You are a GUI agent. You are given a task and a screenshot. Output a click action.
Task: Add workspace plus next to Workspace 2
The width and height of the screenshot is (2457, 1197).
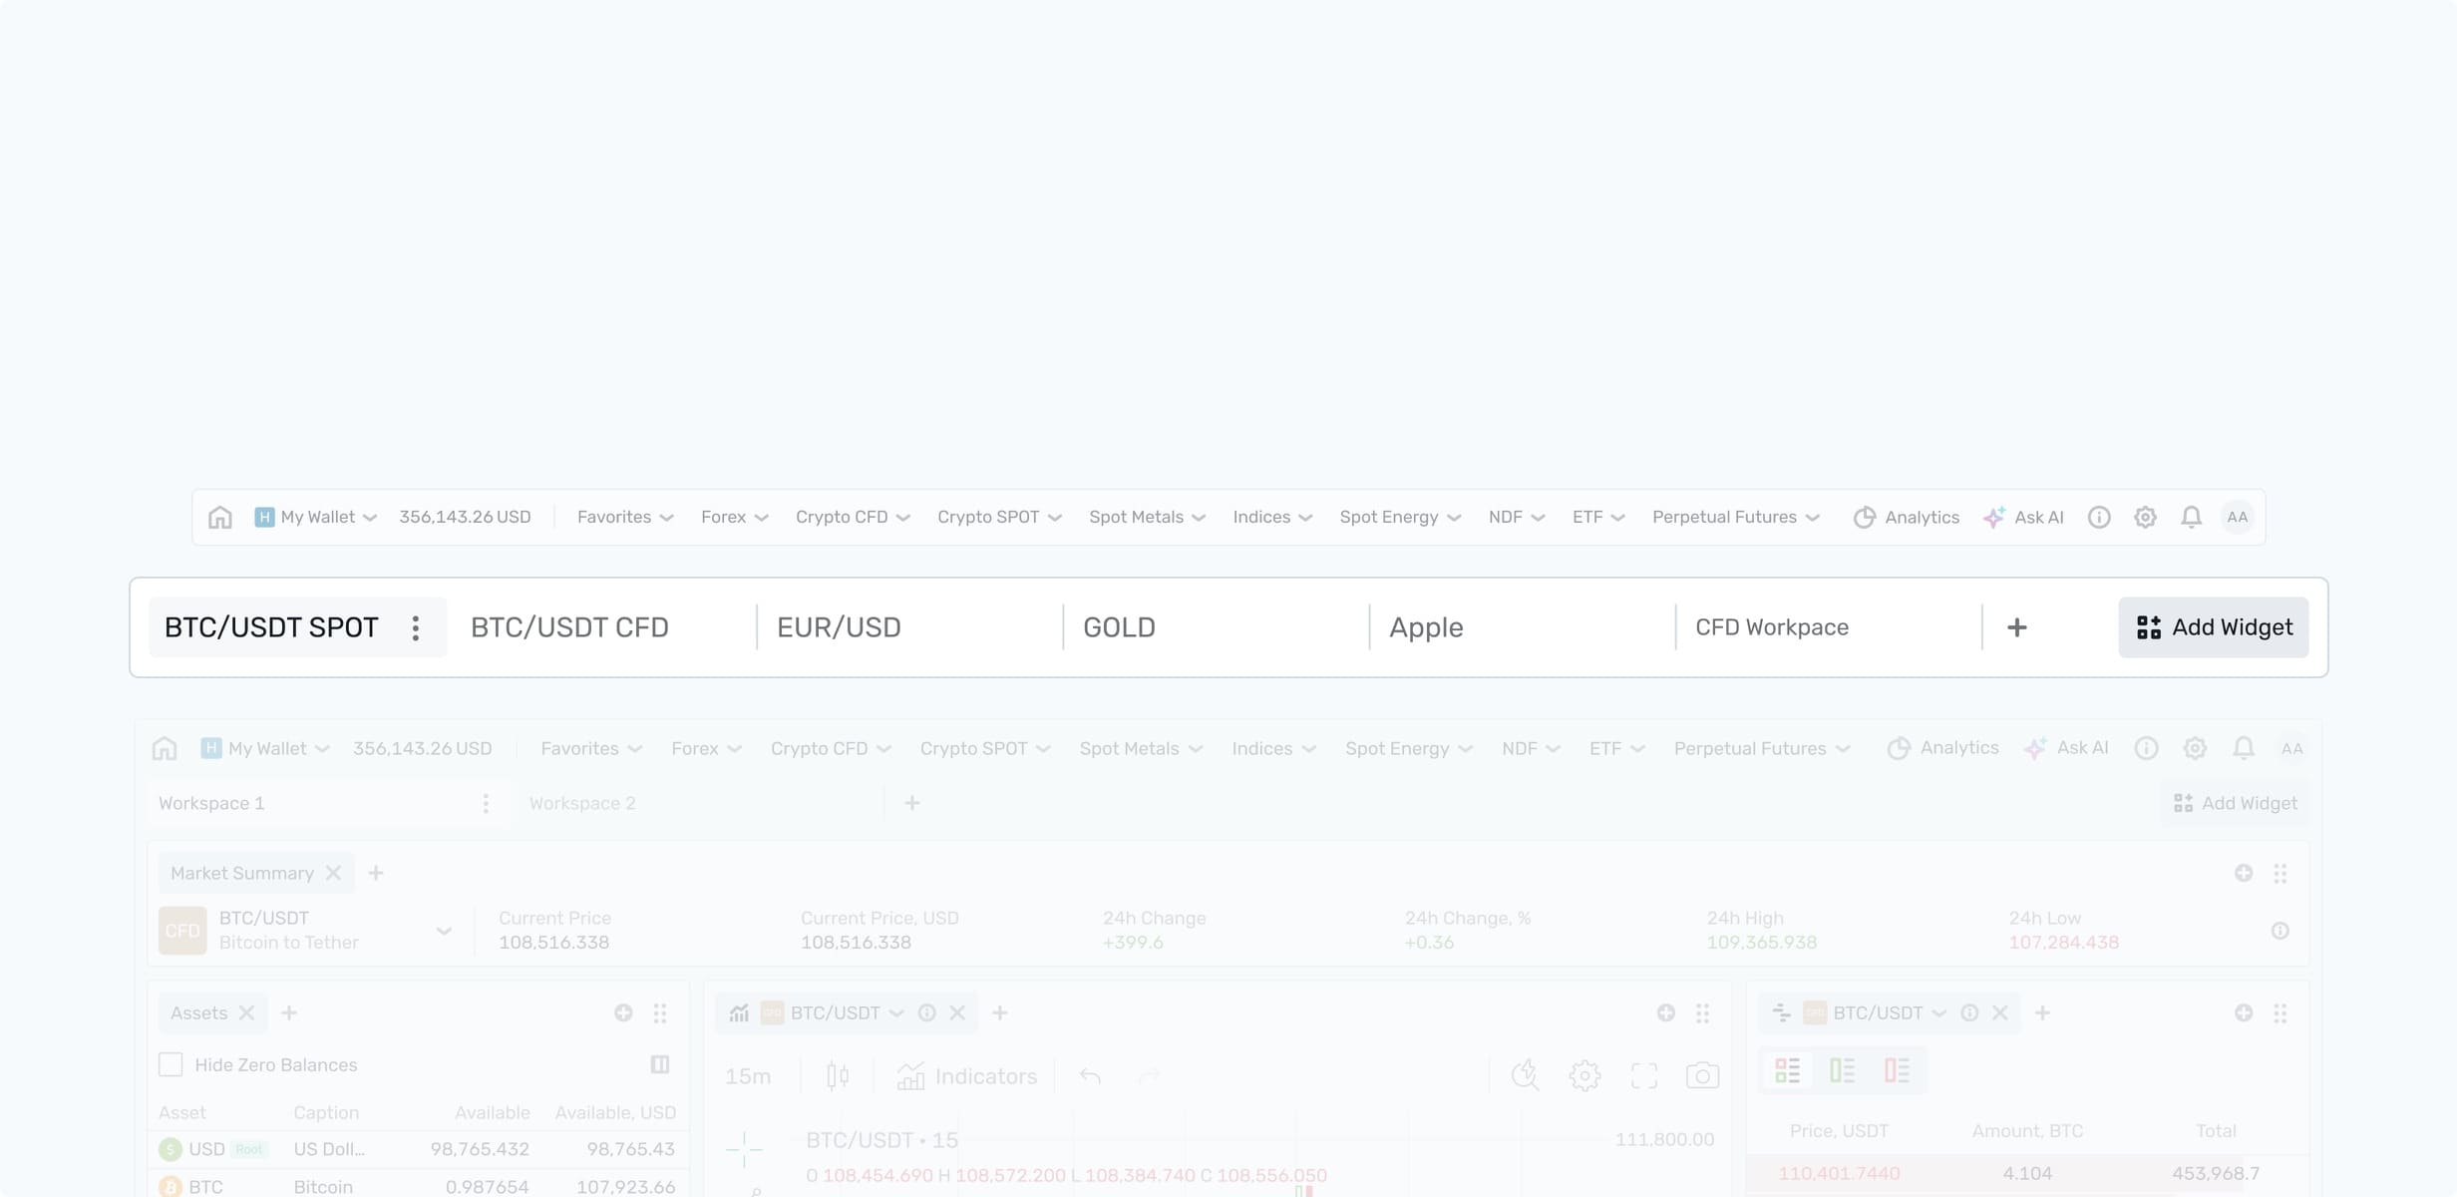click(911, 803)
